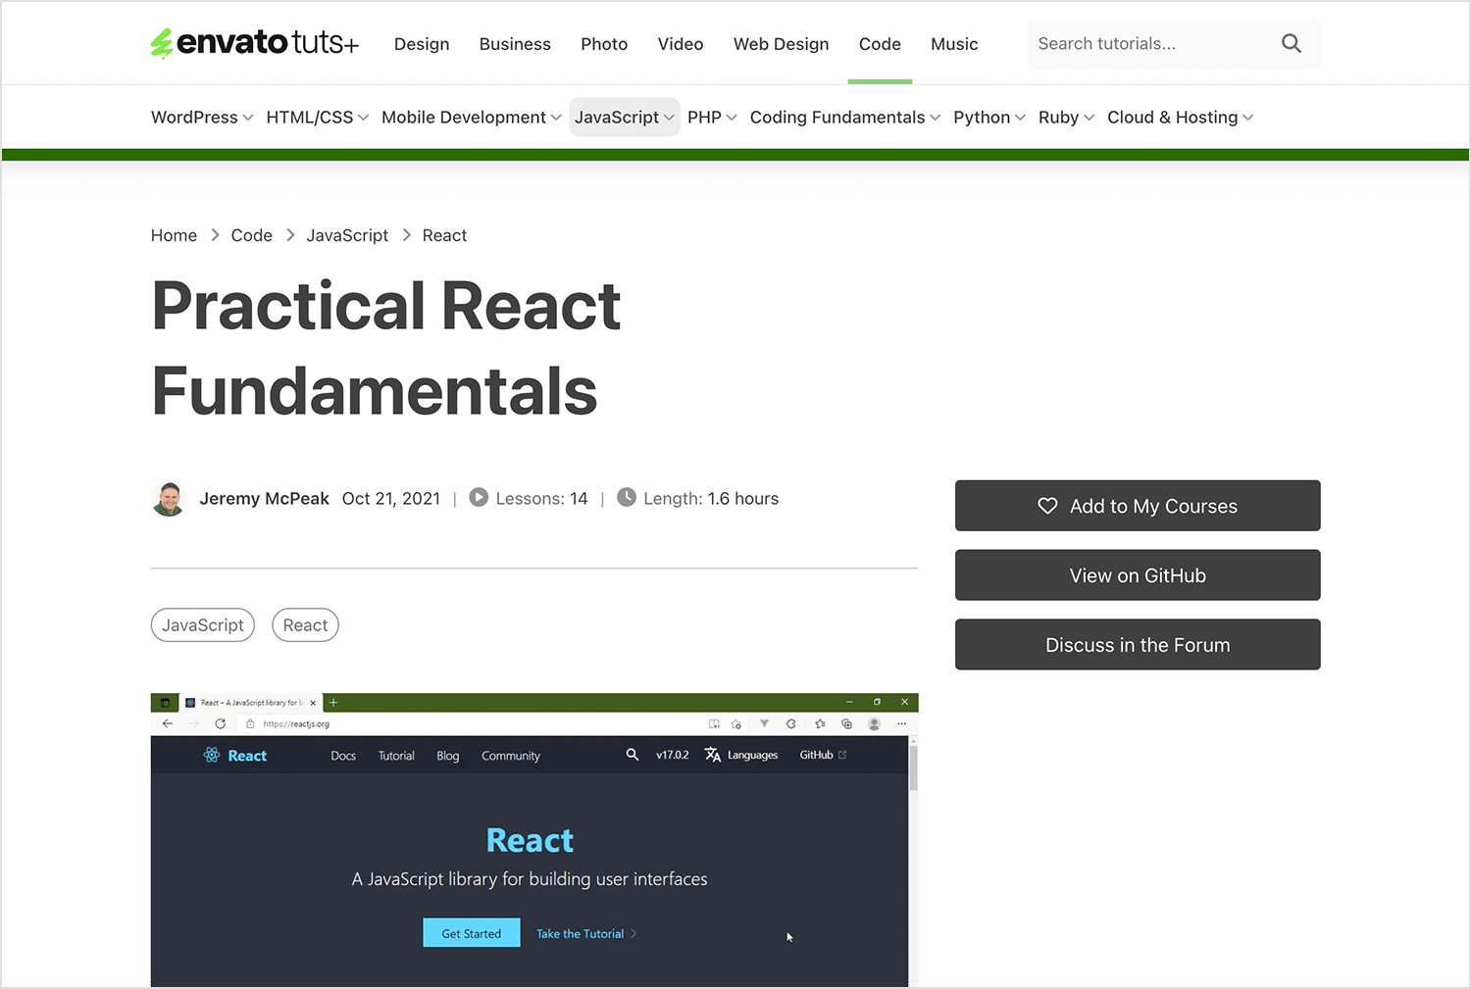Open the Video section
This screenshot has width=1471, height=989.
pos(681,44)
